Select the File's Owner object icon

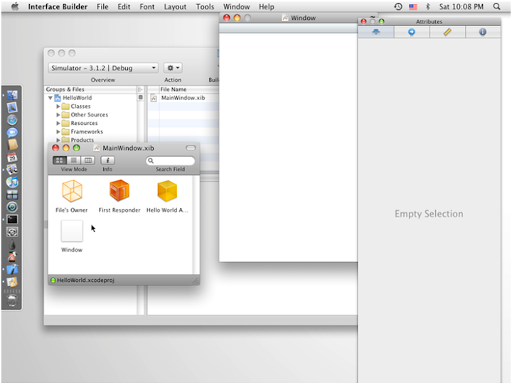pos(72,191)
